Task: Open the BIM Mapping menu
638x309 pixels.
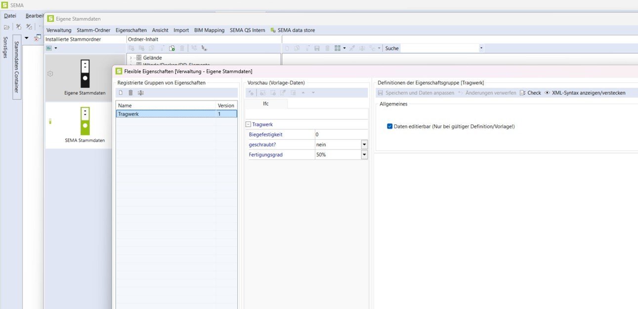Action: pyautogui.click(x=209, y=30)
